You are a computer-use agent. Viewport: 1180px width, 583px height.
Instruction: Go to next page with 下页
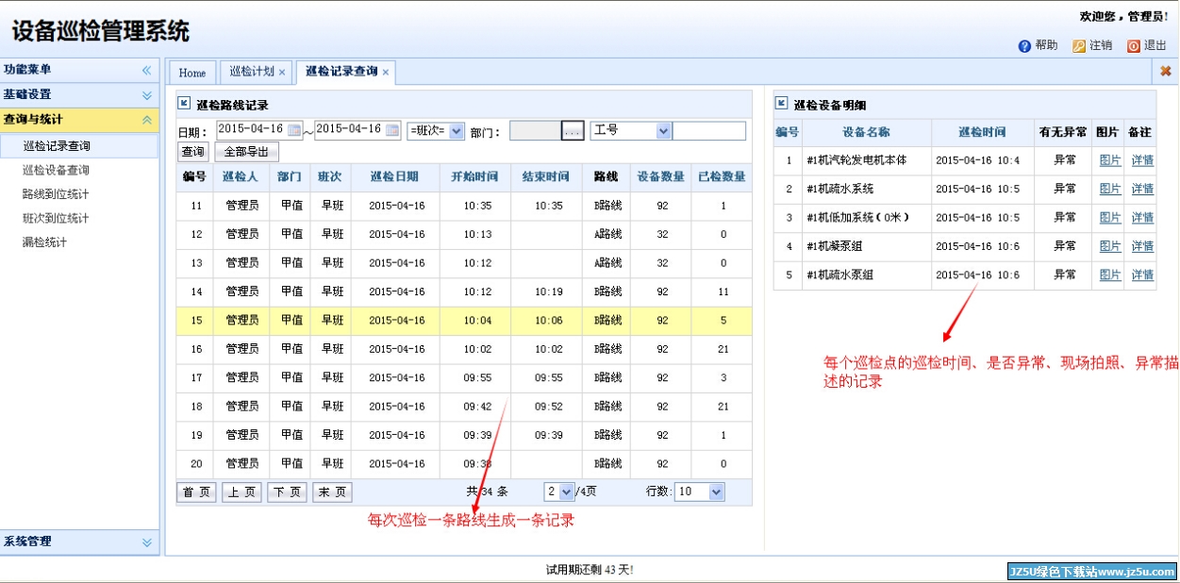point(287,491)
